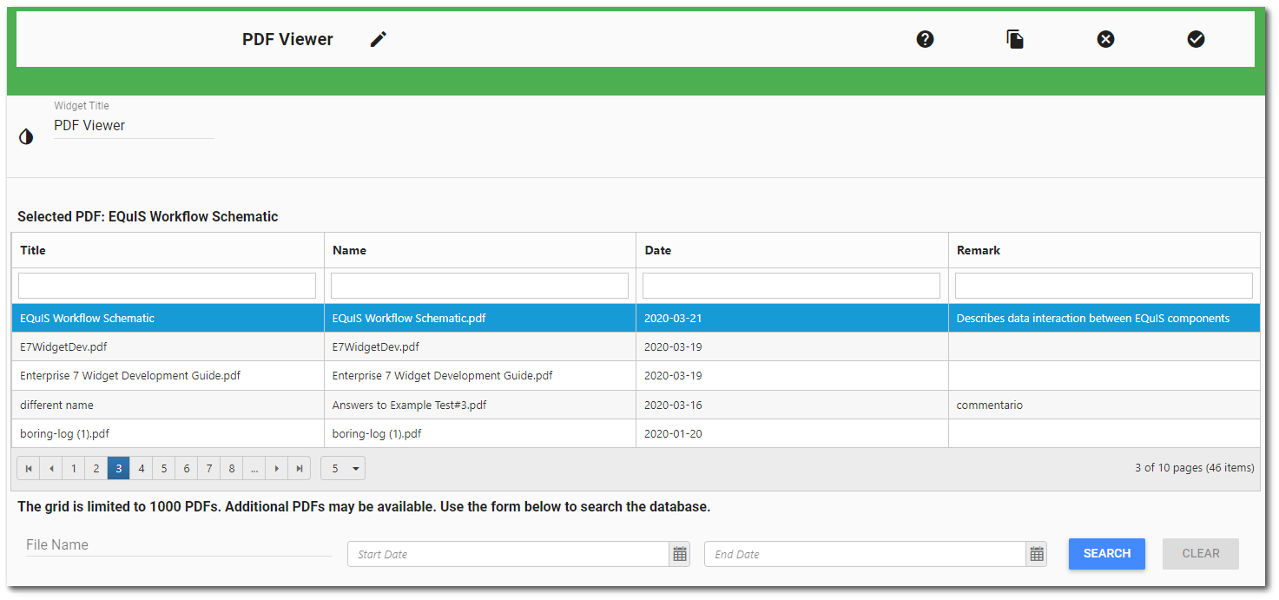Image resolution: width=1279 pixels, height=600 pixels.
Task: Advance to the next grid page
Action: [x=276, y=469]
